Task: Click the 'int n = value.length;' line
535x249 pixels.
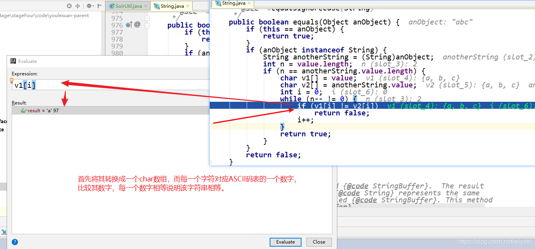Action: [307, 64]
